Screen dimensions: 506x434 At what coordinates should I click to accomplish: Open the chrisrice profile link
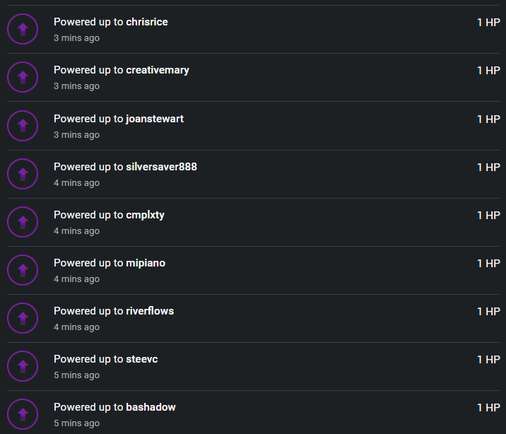pyautogui.click(x=147, y=22)
